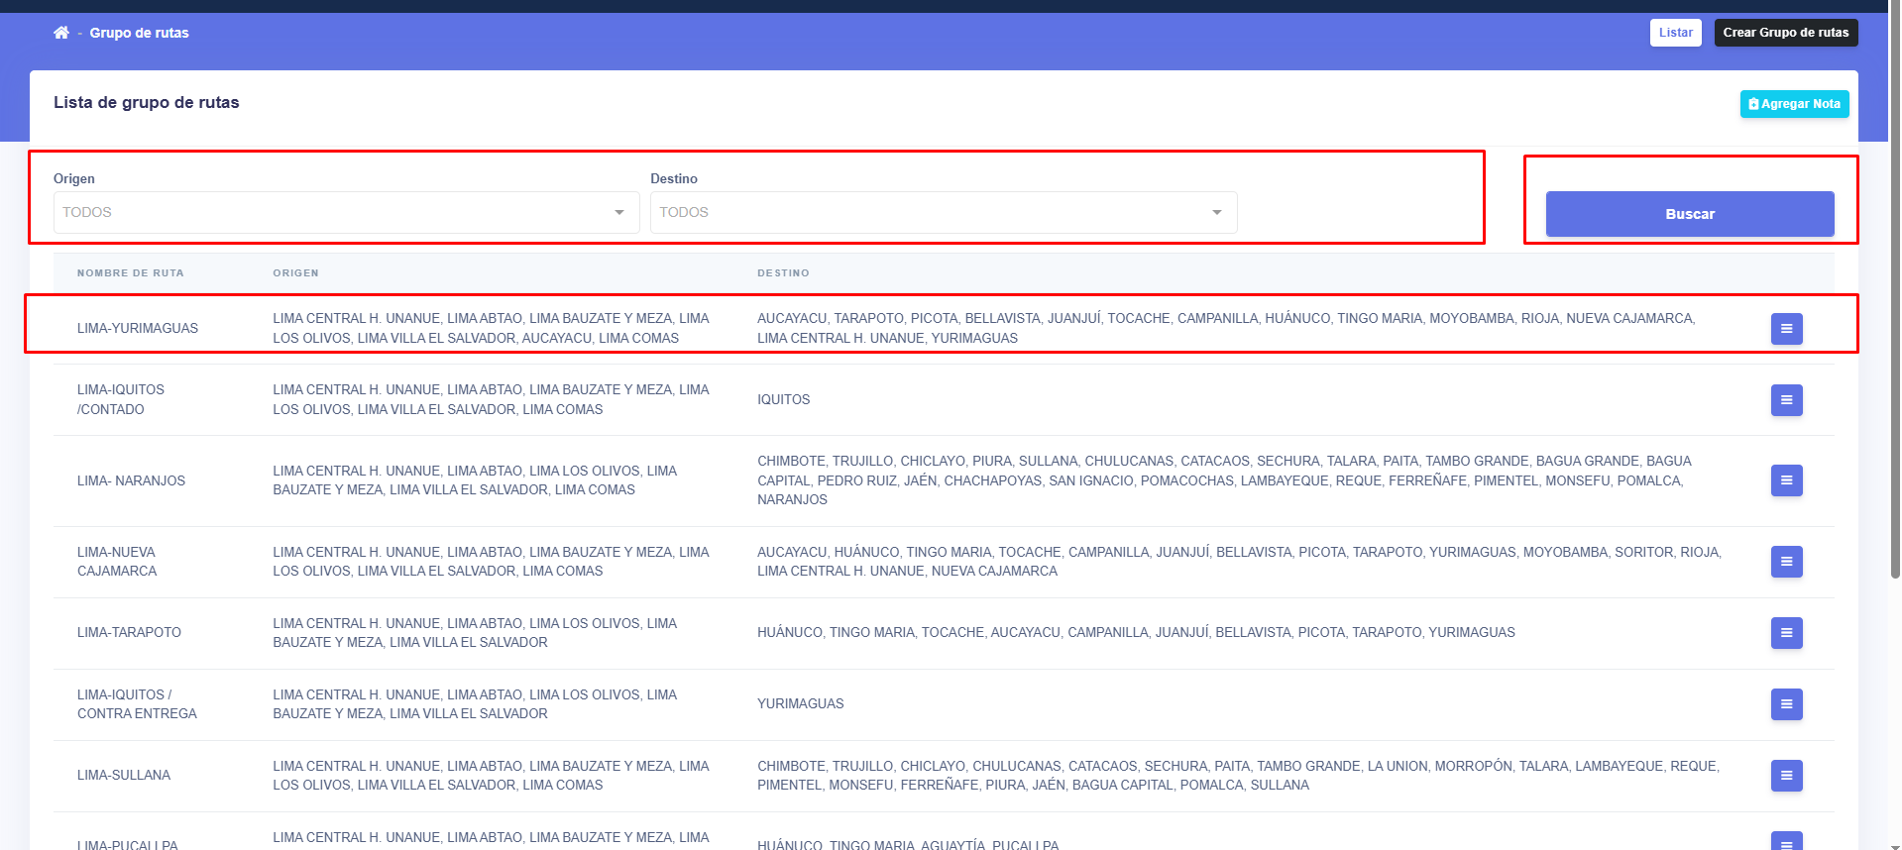The width and height of the screenshot is (1902, 850).
Task: Open actions menu for LIMA-TARAPOTO route
Action: click(1786, 633)
